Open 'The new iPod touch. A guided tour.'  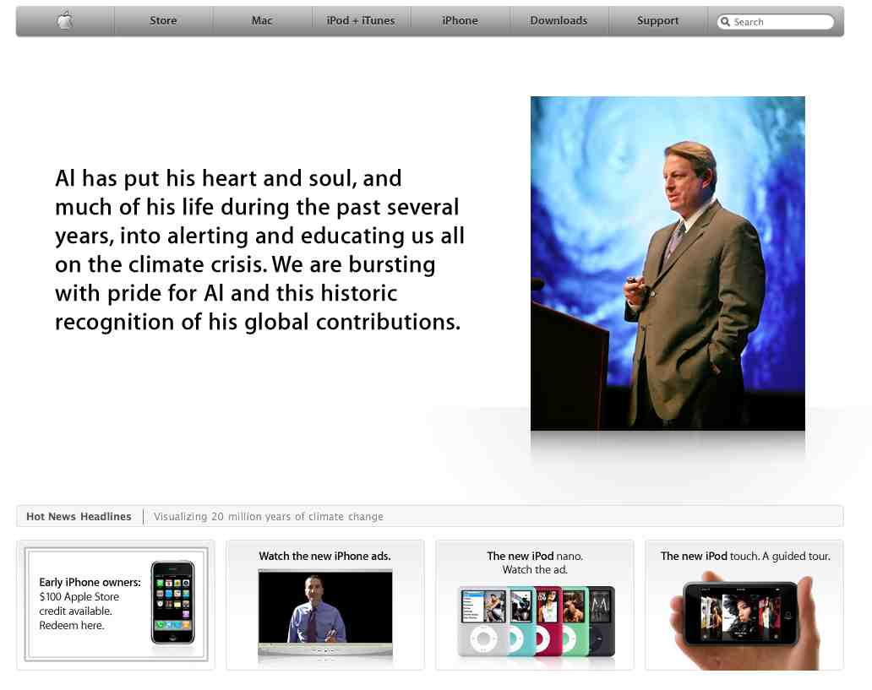745,556
